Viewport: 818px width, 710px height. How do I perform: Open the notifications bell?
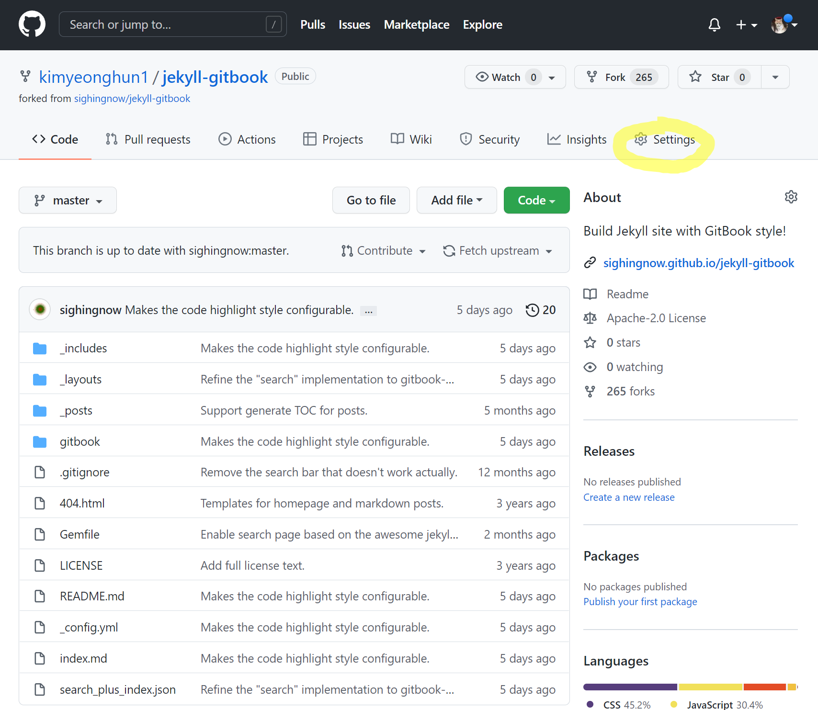coord(714,25)
